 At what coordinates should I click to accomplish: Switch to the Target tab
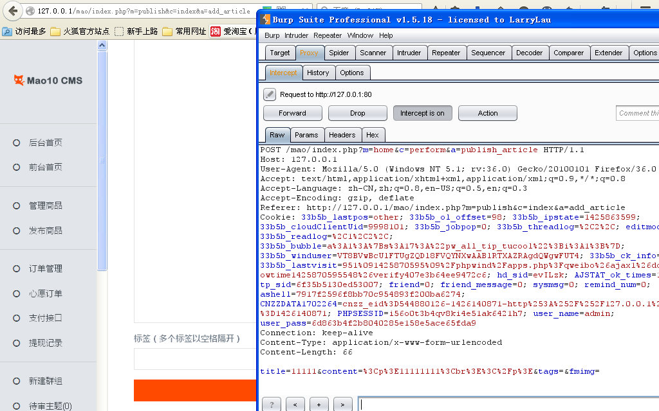(x=280, y=53)
